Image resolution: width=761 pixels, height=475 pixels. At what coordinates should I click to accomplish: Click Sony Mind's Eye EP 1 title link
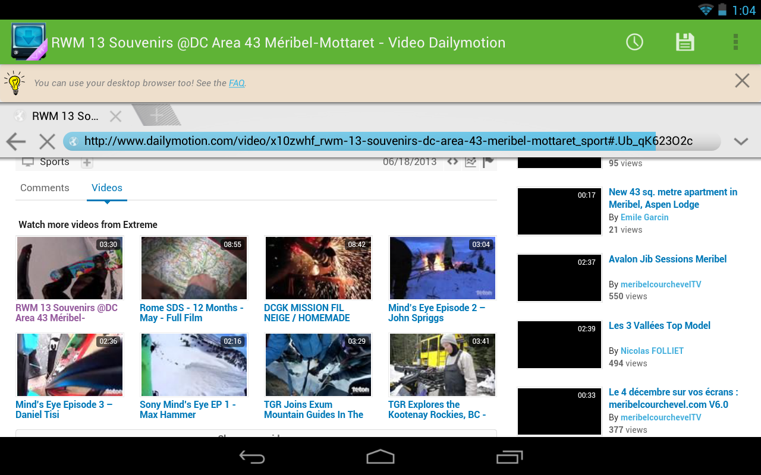tap(188, 410)
